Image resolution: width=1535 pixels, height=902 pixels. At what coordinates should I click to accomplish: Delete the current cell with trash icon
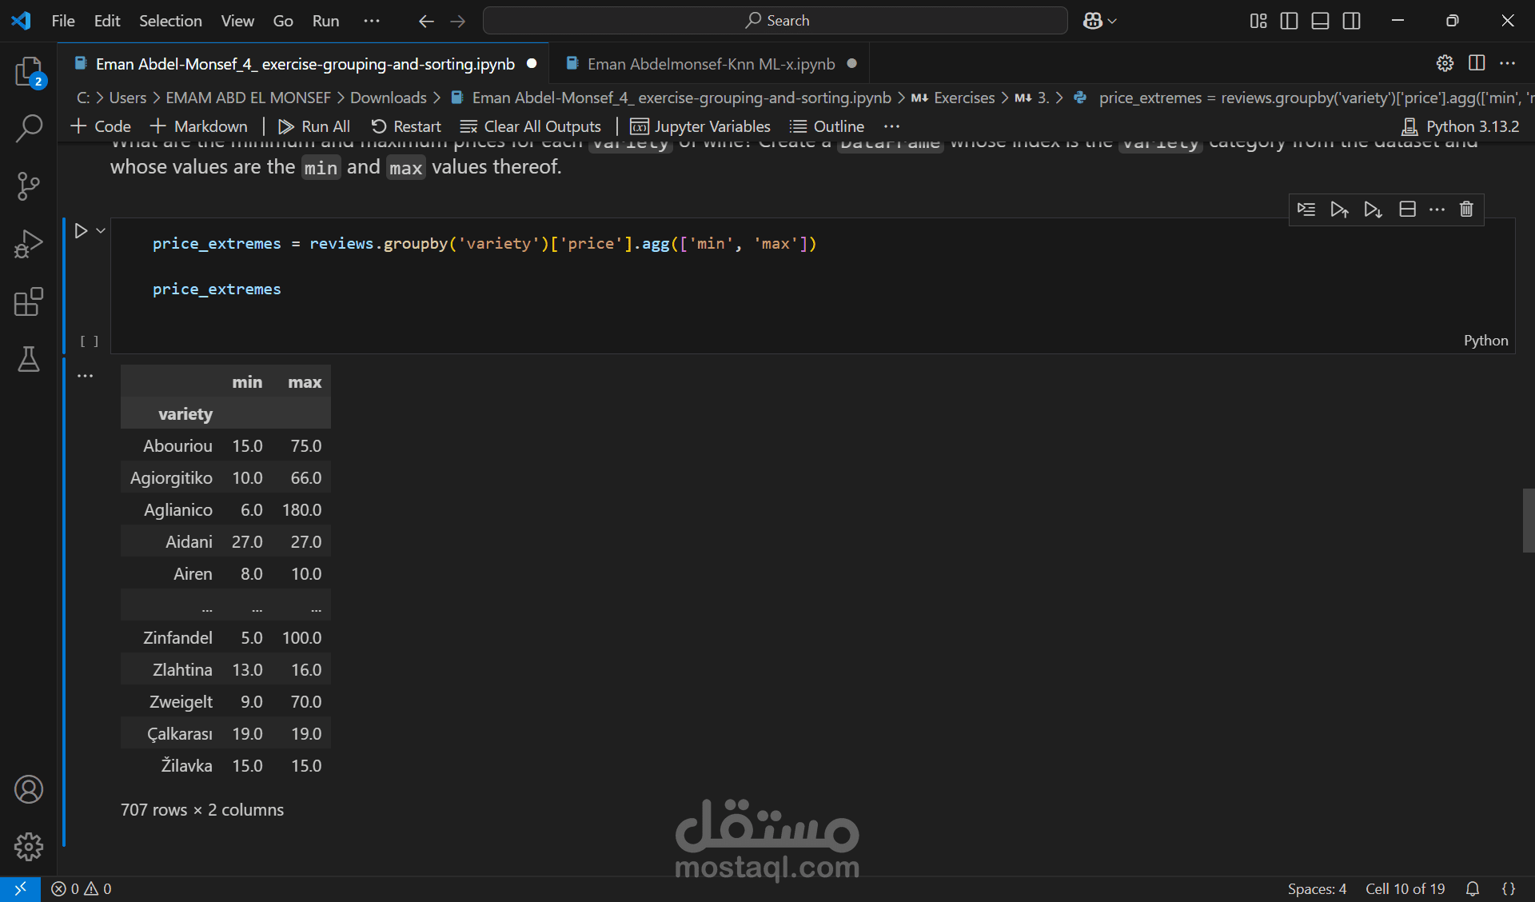1466,210
